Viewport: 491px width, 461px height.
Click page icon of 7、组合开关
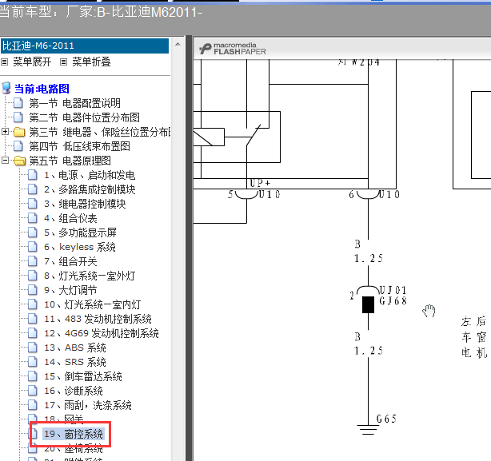tap(33, 261)
